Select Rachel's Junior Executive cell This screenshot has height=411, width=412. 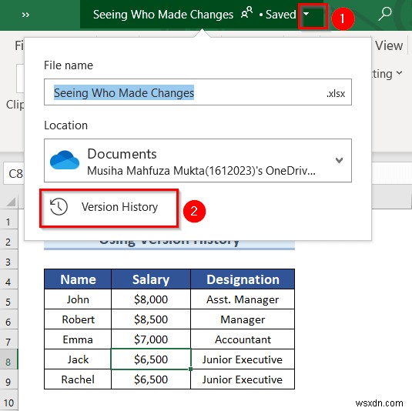pos(243,379)
